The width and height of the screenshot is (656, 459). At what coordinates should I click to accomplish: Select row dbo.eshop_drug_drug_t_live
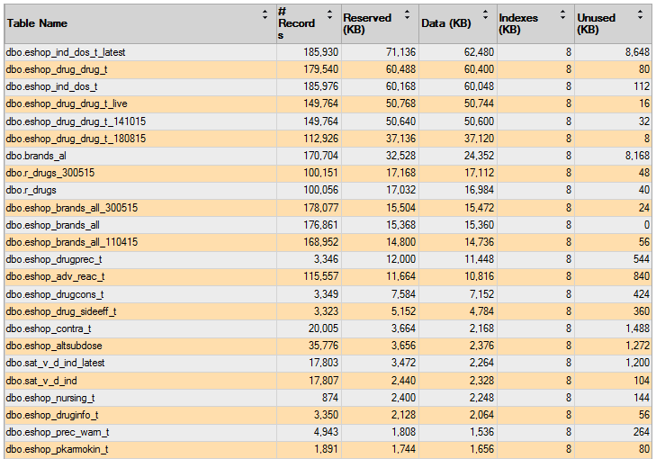click(x=328, y=103)
